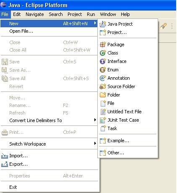Expand the Switch Workspace submenu arrow

coord(95,143)
